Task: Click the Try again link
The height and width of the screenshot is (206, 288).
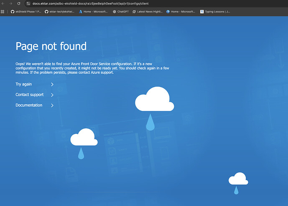Action: [x=24, y=84]
